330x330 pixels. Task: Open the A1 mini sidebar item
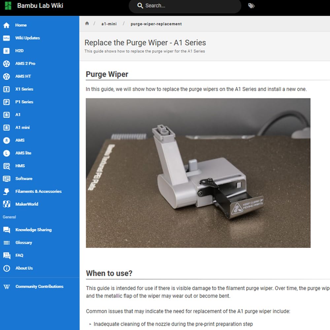[22, 127]
